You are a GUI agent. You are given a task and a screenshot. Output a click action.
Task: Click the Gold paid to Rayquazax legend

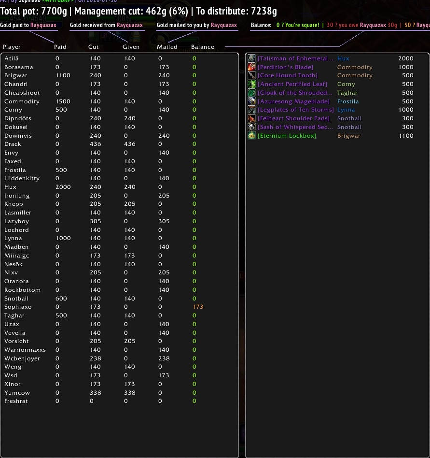[x=28, y=25]
